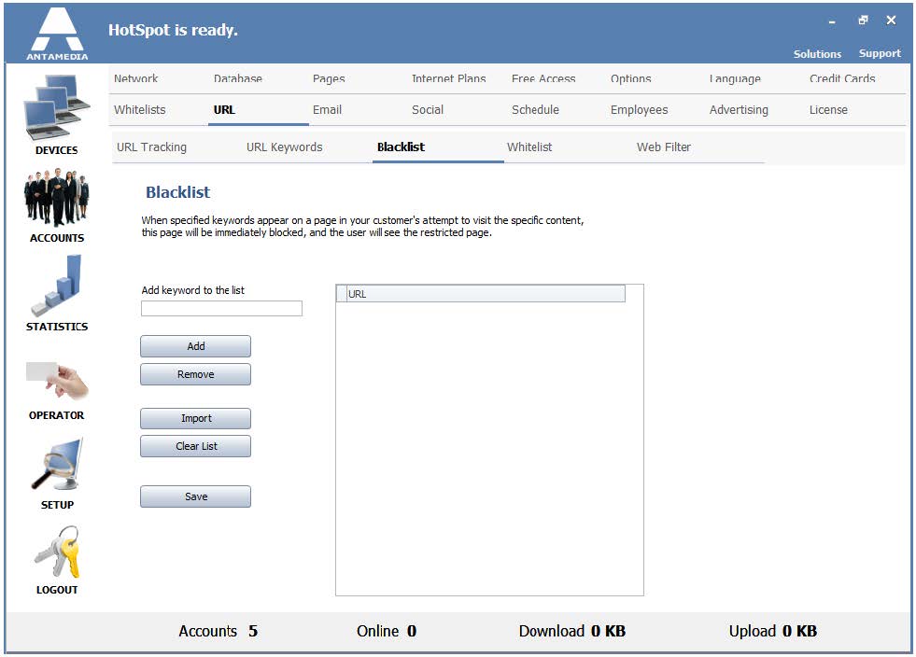
Task: Switch to the Language tab
Action: coord(735,78)
